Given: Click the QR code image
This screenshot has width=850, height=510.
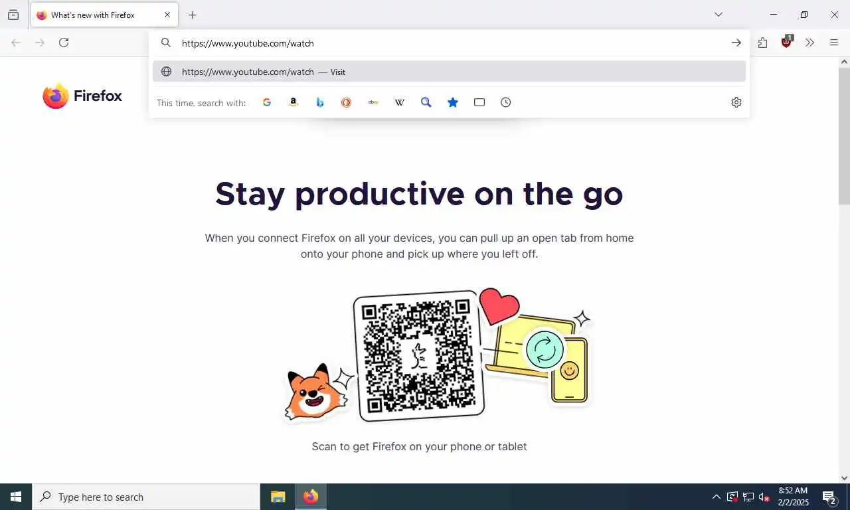Looking at the screenshot, I should [419, 355].
